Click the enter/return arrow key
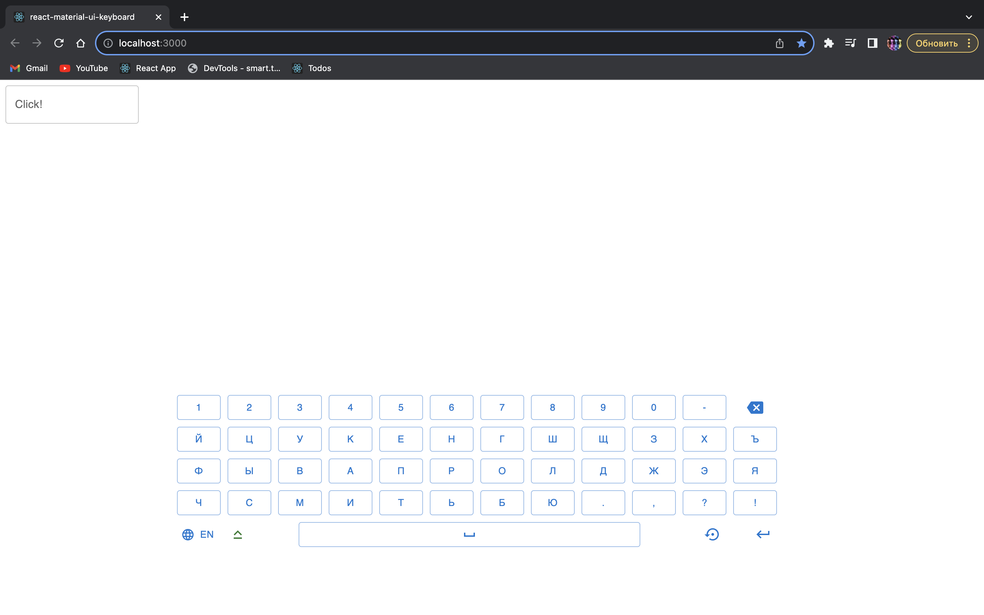The image size is (984, 615). 763,534
